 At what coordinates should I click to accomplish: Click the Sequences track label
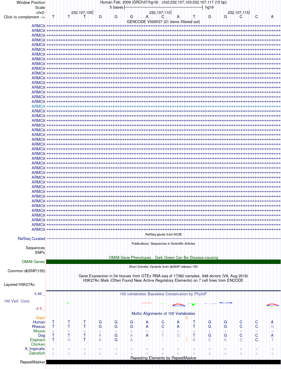point(35,248)
